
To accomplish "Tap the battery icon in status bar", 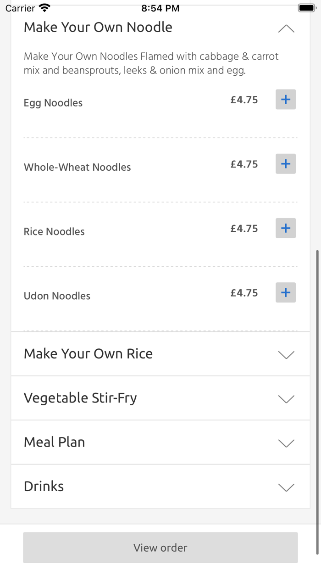I will tap(306, 8).
